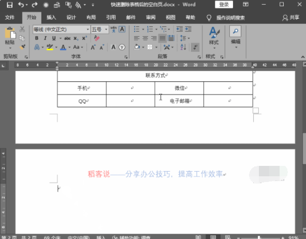Toggle Italic formatting
This screenshot has width=306, height=239.
(45, 38)
